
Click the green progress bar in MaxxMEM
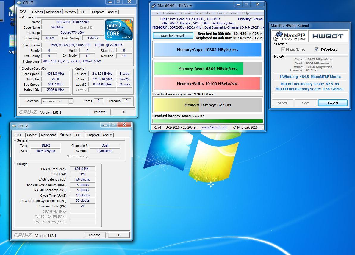point(208,121)
